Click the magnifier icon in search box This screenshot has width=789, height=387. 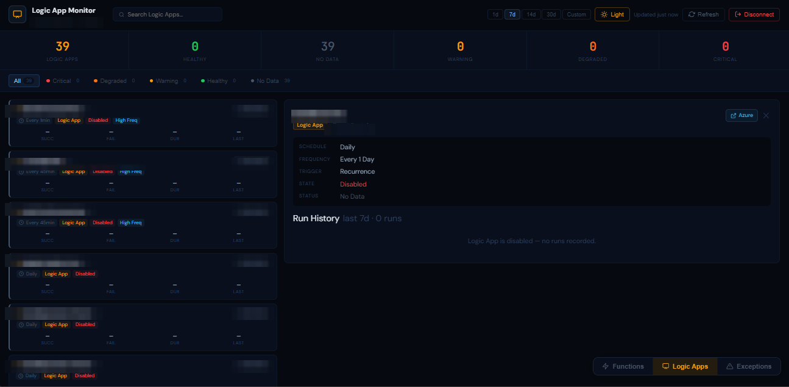click(x=122, y=15)
